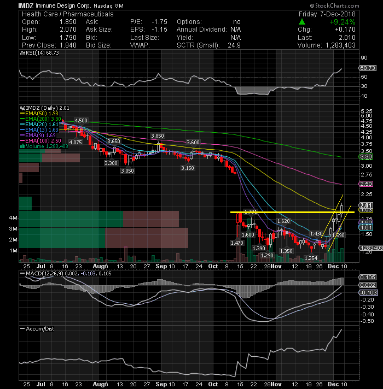
Task: Click the EPS value -1.15
Action: (x=159, y=30)
